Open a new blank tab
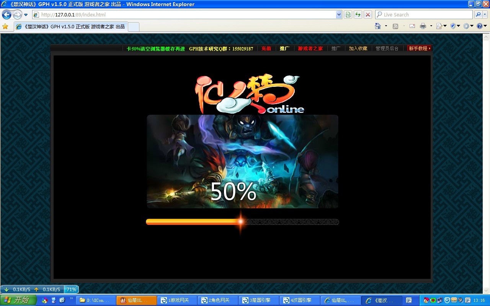Screen dimensions: 490x306 click(x=133, y=27)
